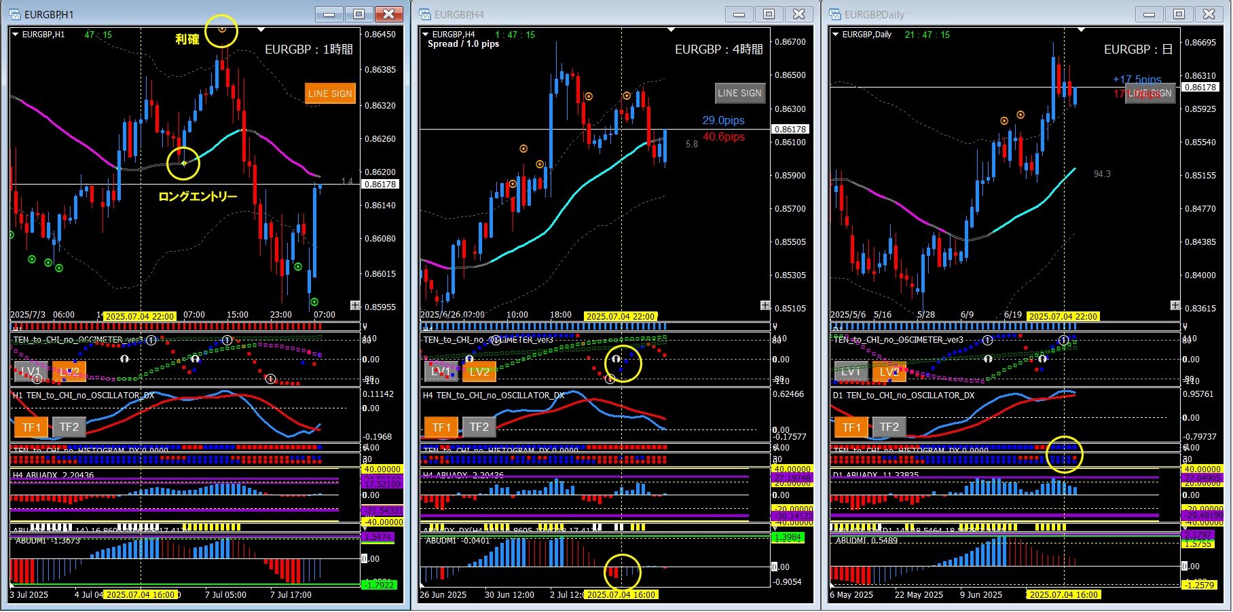The image size is (1233, 612).
Task: Click the plus icon in H4 chart corner
Action: [765, 305]
